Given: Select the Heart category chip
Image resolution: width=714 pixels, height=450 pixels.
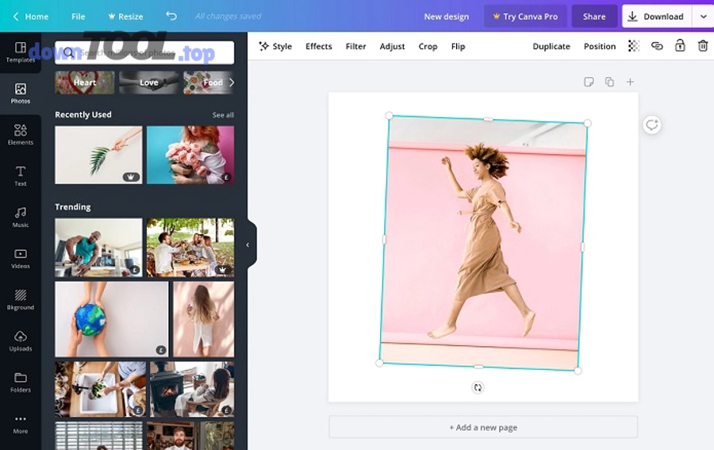Looking at the screenshot, I should point(85,83).
